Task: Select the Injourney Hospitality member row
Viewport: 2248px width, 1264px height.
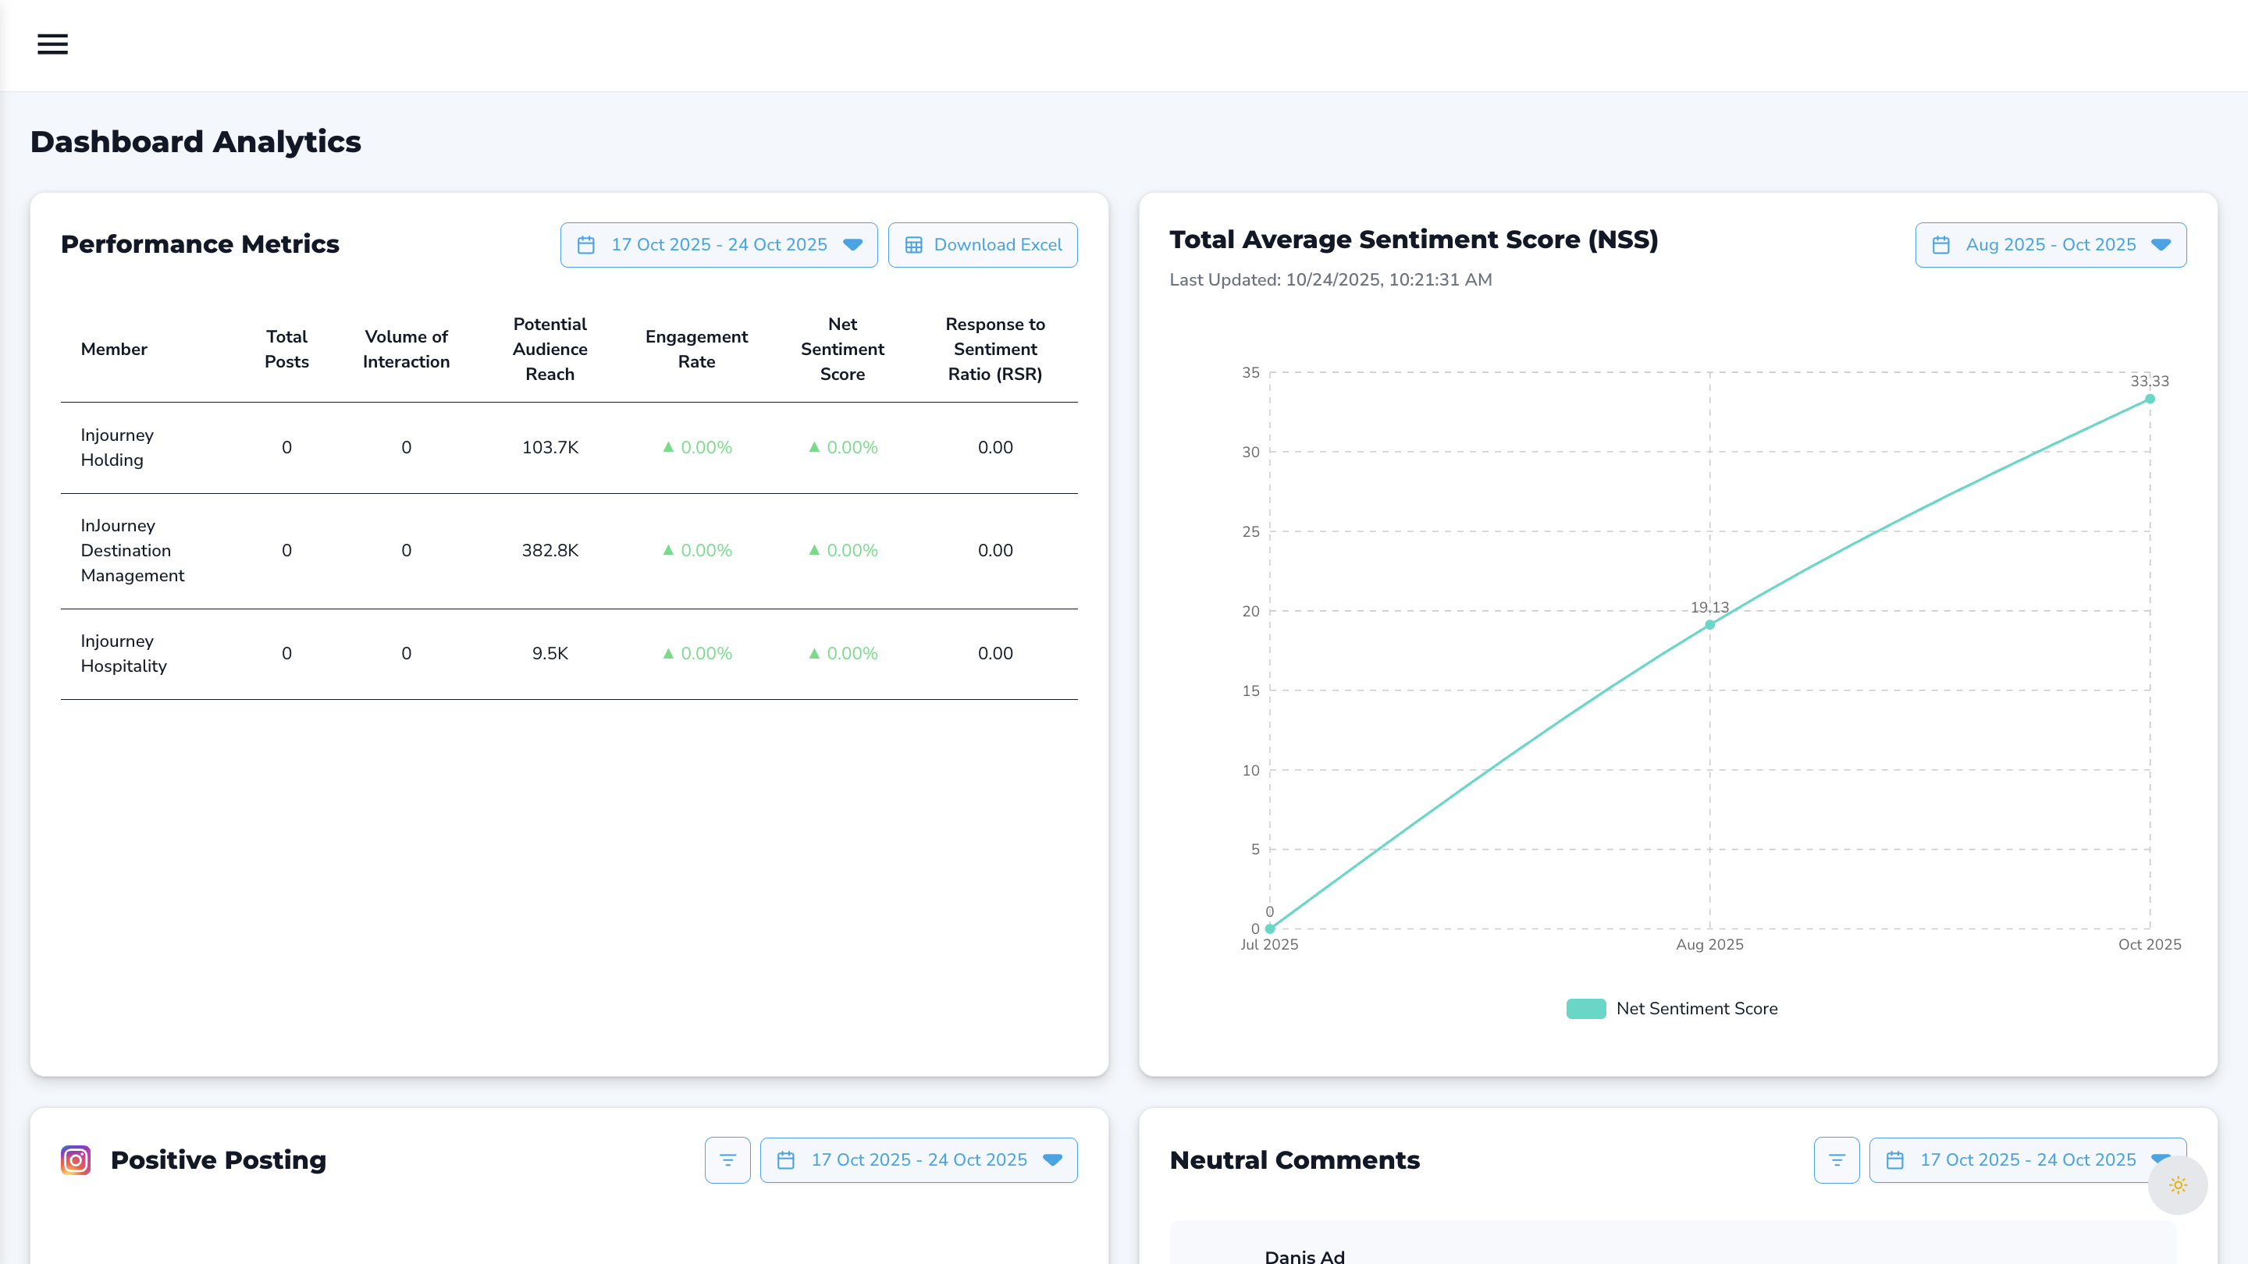Action: [124, 653]
